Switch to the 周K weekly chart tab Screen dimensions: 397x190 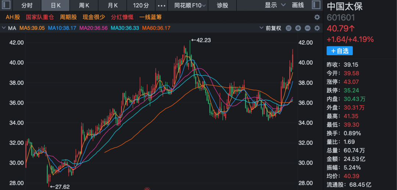click(84, 6)
